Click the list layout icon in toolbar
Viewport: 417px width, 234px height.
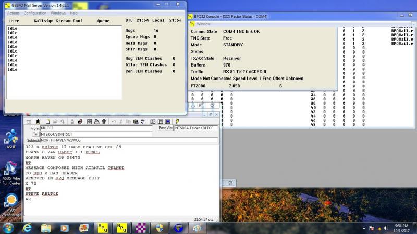coord(160,122)
